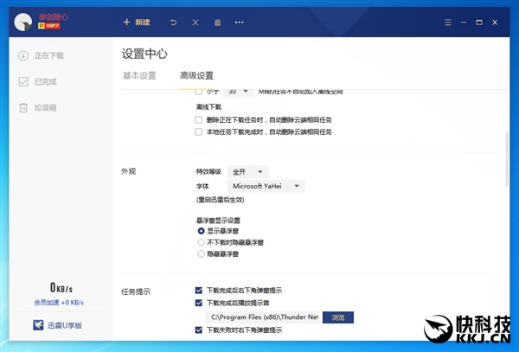The height and width of the screenshot is (352, 519).
Task: Open the 已完成 completed list
Action: click(x=38, y=81)
